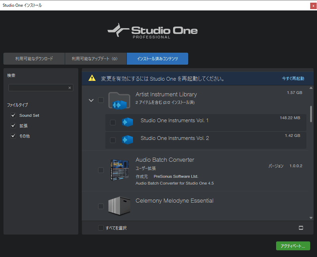The width and height of the screenshot is (317, 257).
Task: Click the Studio One Instruments Vol. 2 icon
Action: (x=127, y=141)
